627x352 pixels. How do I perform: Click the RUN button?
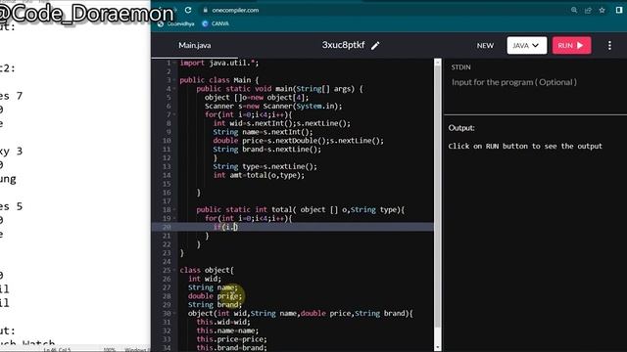571,46
